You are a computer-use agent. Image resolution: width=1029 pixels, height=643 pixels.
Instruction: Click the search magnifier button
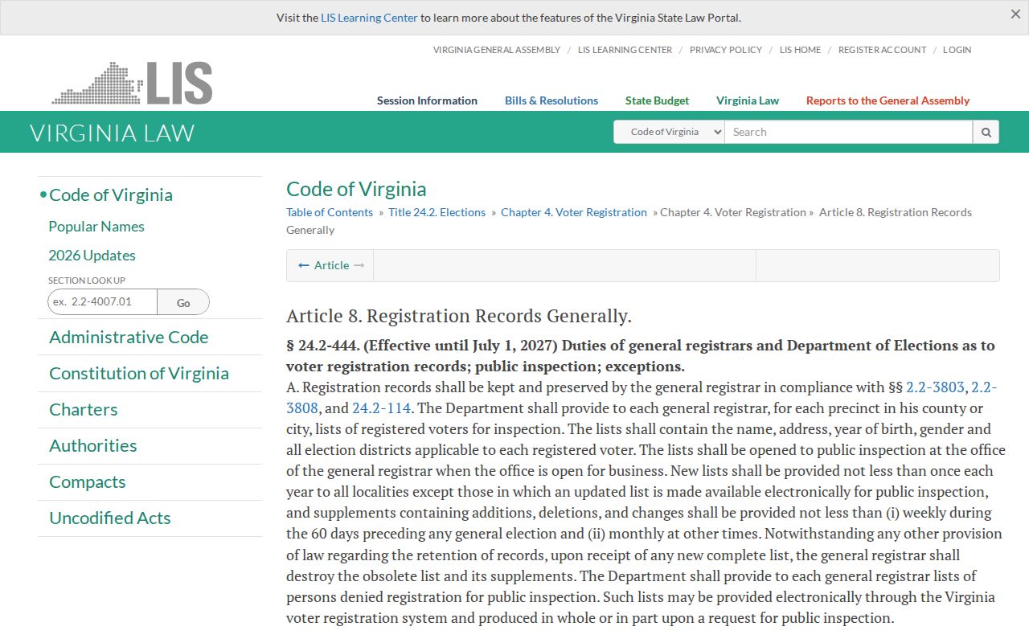tap(986, 132)
